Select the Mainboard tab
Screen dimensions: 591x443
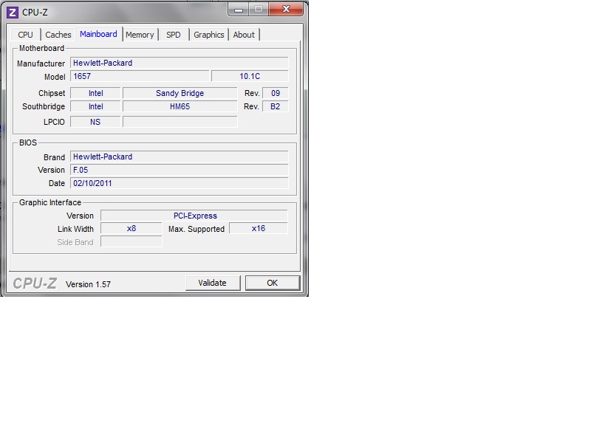pos(98,34)
